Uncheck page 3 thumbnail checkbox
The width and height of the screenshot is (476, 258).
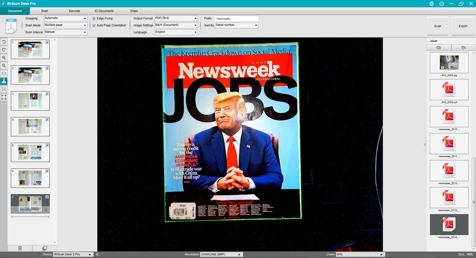tap(47, 94)
